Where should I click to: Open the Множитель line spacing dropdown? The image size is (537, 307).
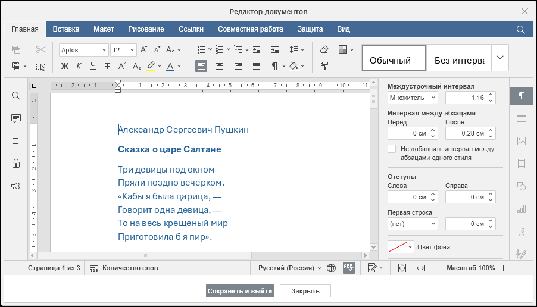pos(413,98)
